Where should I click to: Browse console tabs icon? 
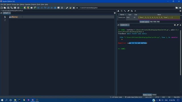[118, 25]
